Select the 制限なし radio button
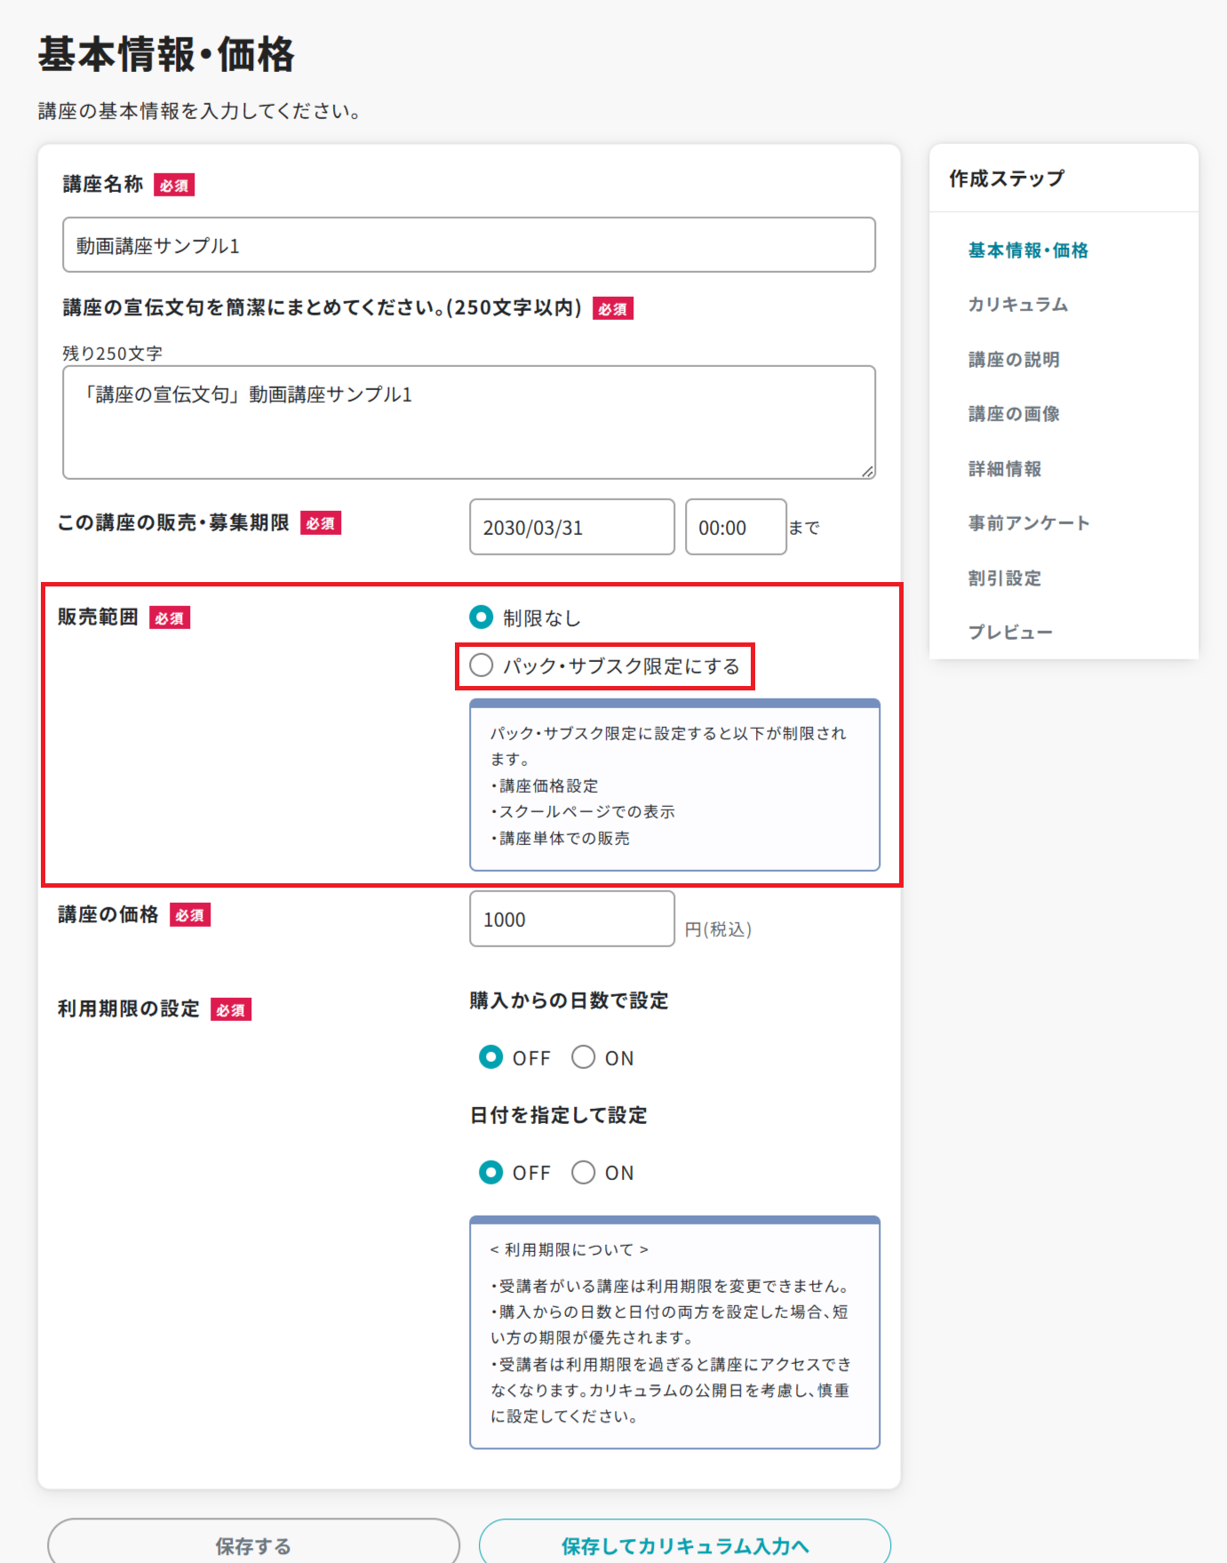1227x1563 pixels. 482,617
